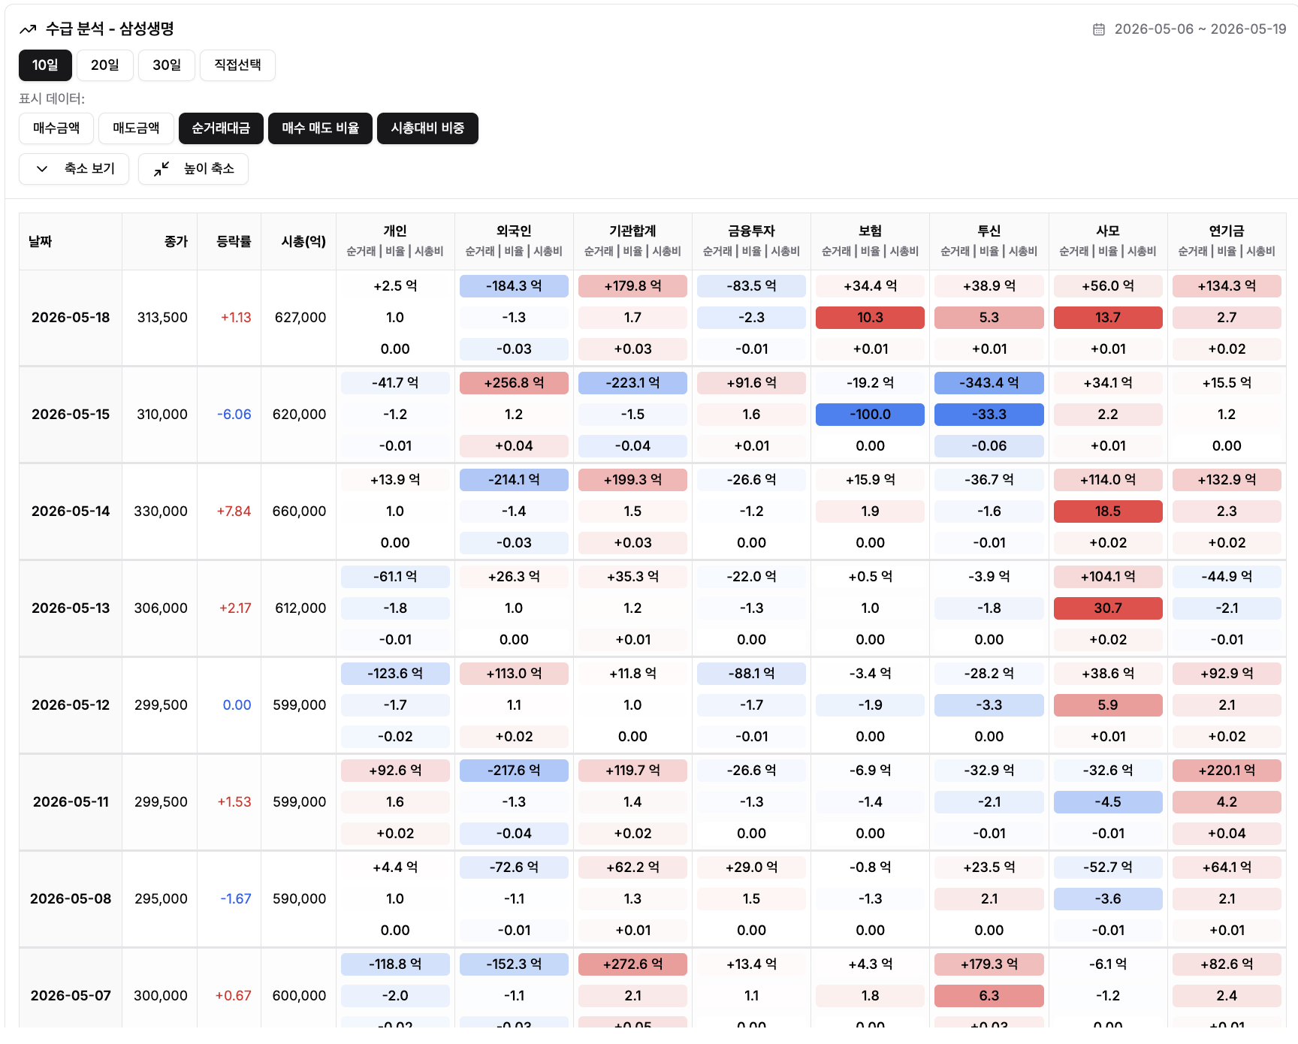The image size is (1298, 1044).
Task: Click the red 30.7 private fund ratio cell
Action: pyautogui.click(x=1108, y=608)
